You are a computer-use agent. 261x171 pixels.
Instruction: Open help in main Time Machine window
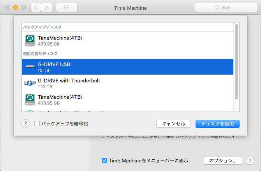point(250,161)
